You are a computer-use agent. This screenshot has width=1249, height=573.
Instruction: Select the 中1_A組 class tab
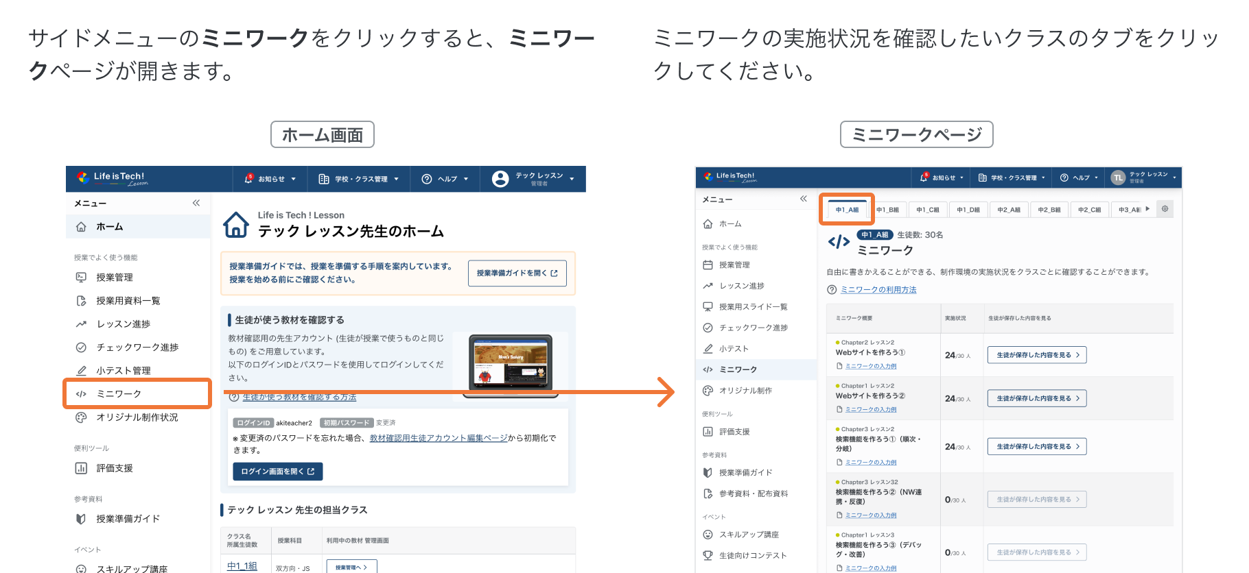coord(847,210)
